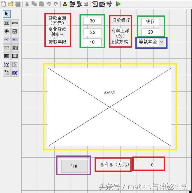Viewport: 192px width, 193px height.
Task: Select the 贷款年限 static text
Action: tap(57, 42)
